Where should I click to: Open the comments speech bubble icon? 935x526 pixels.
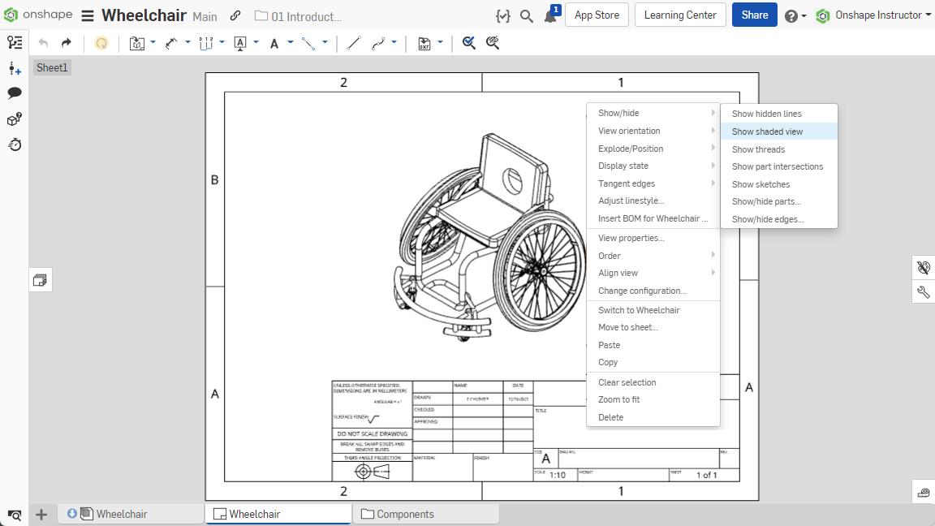(14, 93)
